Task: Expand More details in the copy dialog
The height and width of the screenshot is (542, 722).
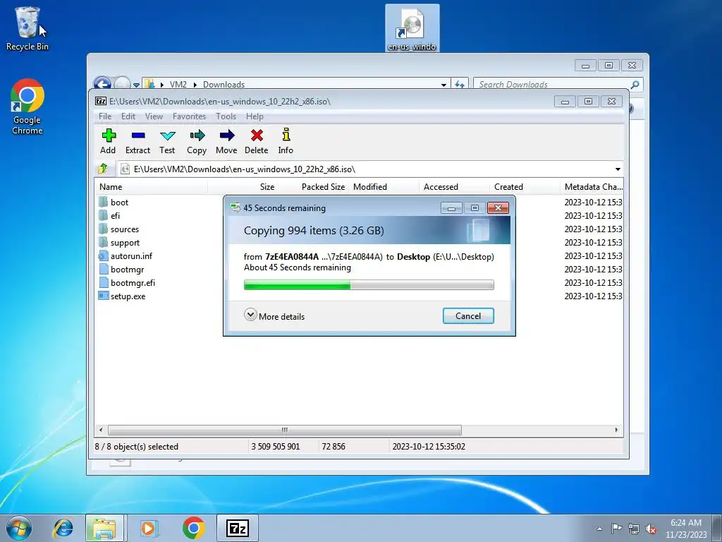Action: (274, 316)
